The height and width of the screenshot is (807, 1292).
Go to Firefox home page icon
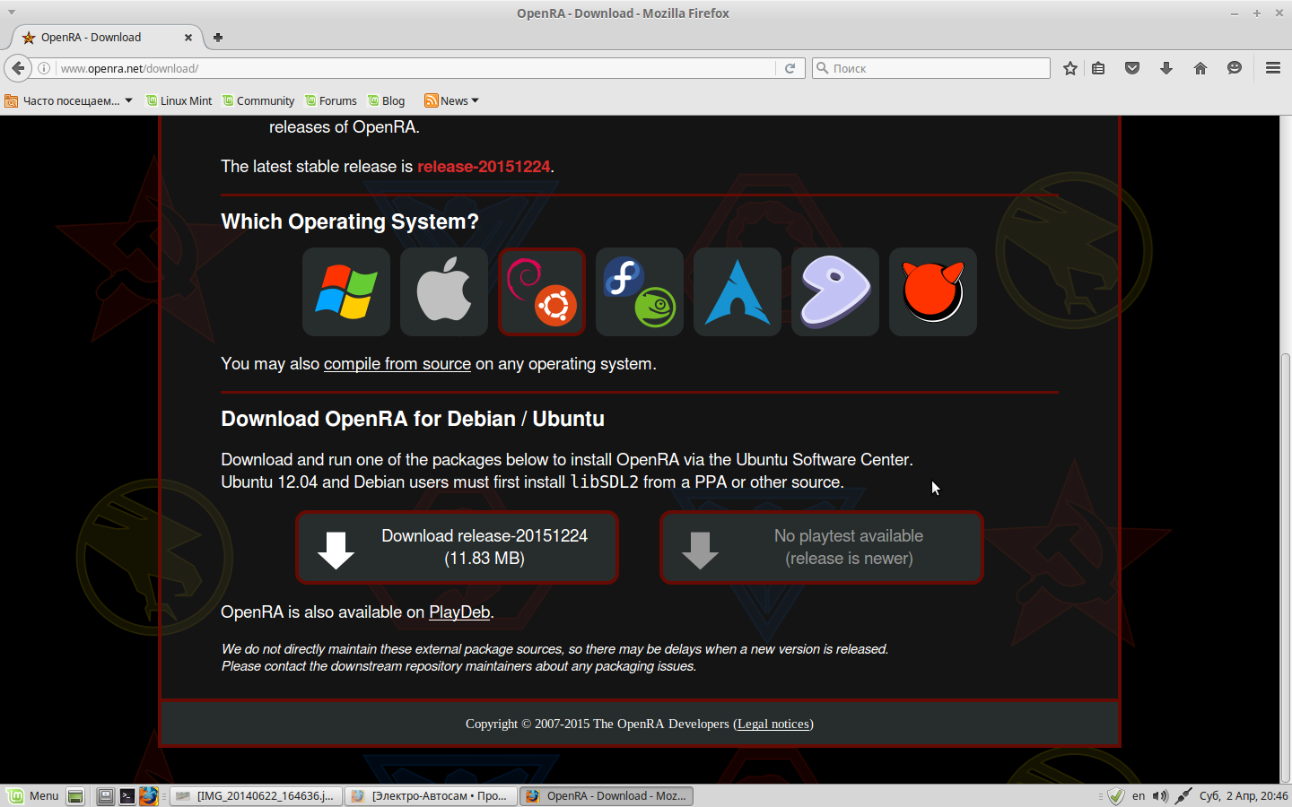click(1200, 68)
